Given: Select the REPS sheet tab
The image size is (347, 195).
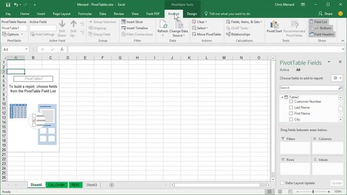Looking at the screenshot, I should tap(75, 185).
